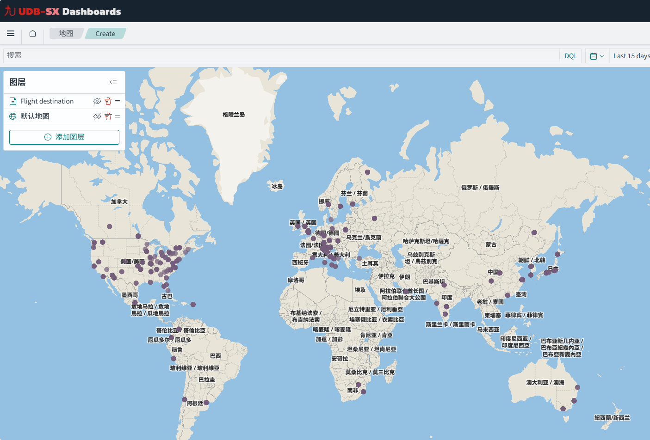Collapse the 图层 layers panel
The height and width of the screenshot is (440, 650).
coord(113,82)
